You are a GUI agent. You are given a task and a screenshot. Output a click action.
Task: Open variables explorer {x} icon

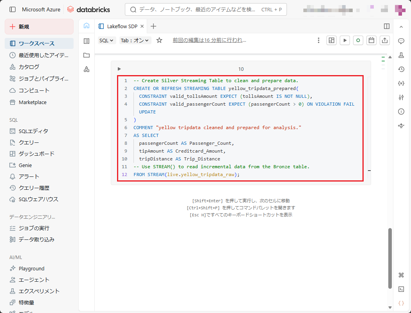pos(401,83)
